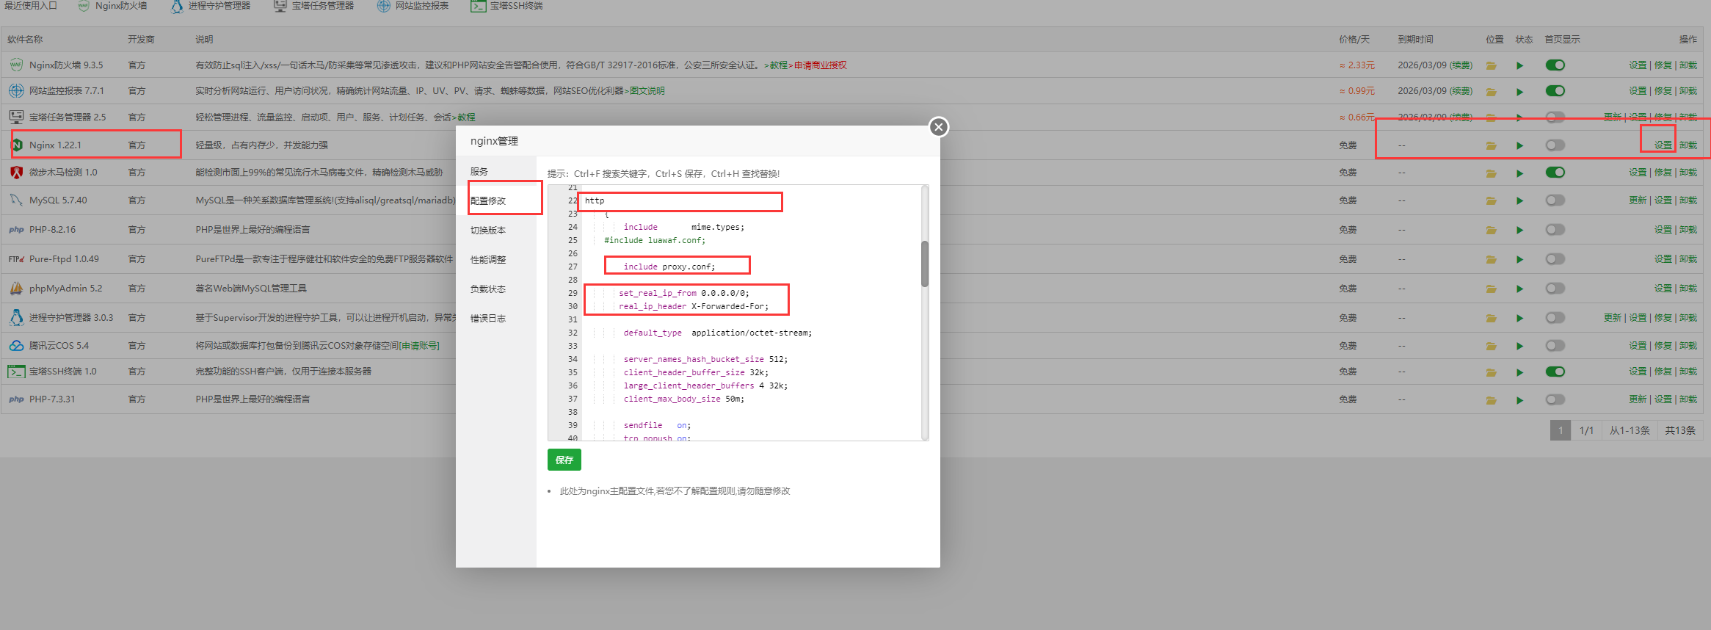Toggle homepage display for Nginx防火墙 9.3.5
The width and height of the screenshot is (1711, 630).
[x=1555, y=65]
